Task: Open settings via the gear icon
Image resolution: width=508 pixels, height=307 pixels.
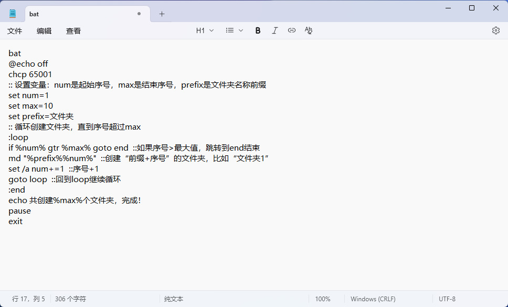Action: (x=496, y=30)
